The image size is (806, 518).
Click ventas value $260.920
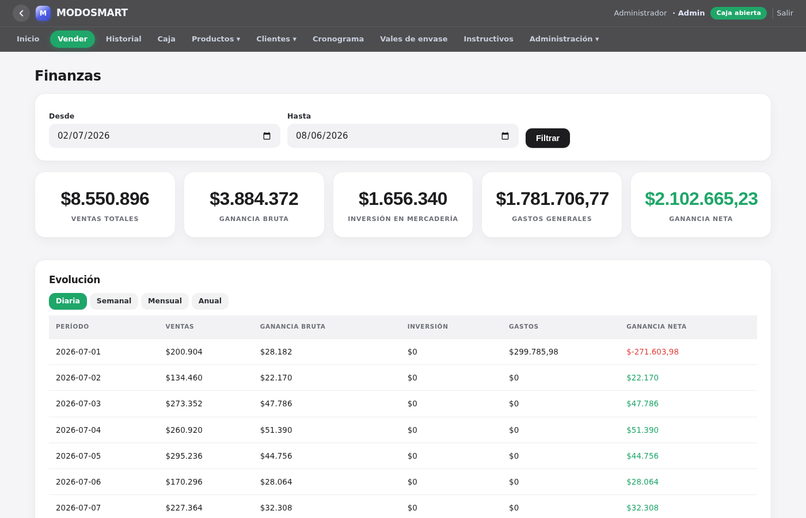[184, 430]
